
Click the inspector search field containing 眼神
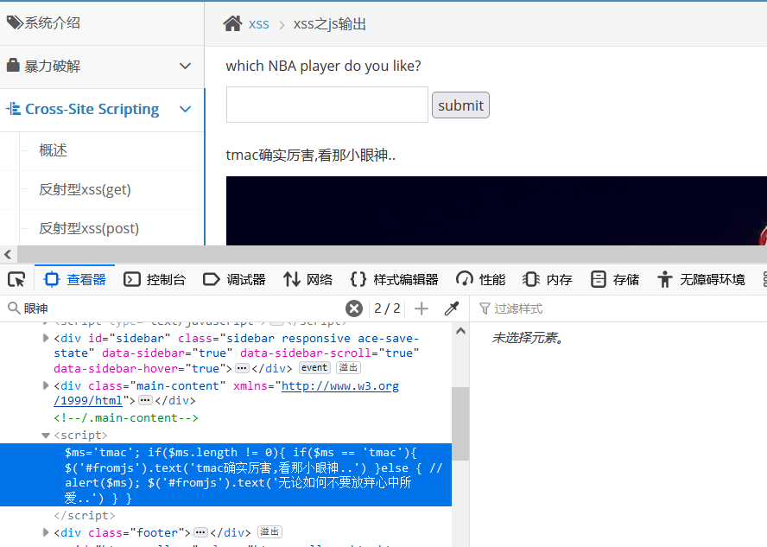(x=181, y=308)
